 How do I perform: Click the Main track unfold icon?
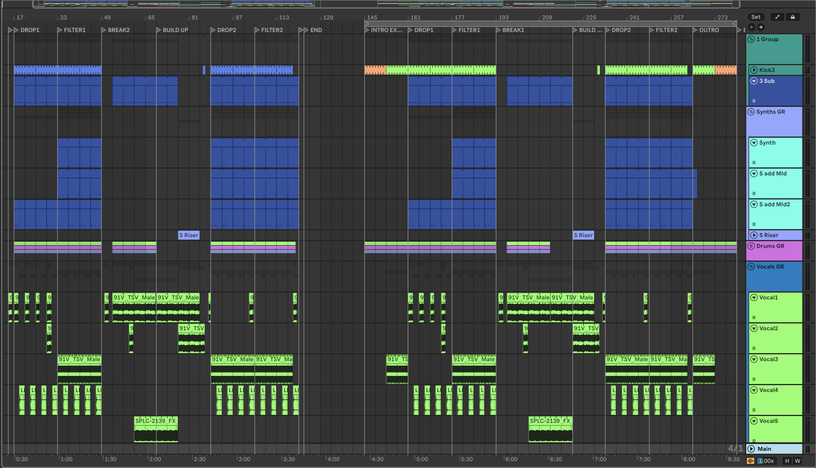pyautogui.click(x=751, y=449)
